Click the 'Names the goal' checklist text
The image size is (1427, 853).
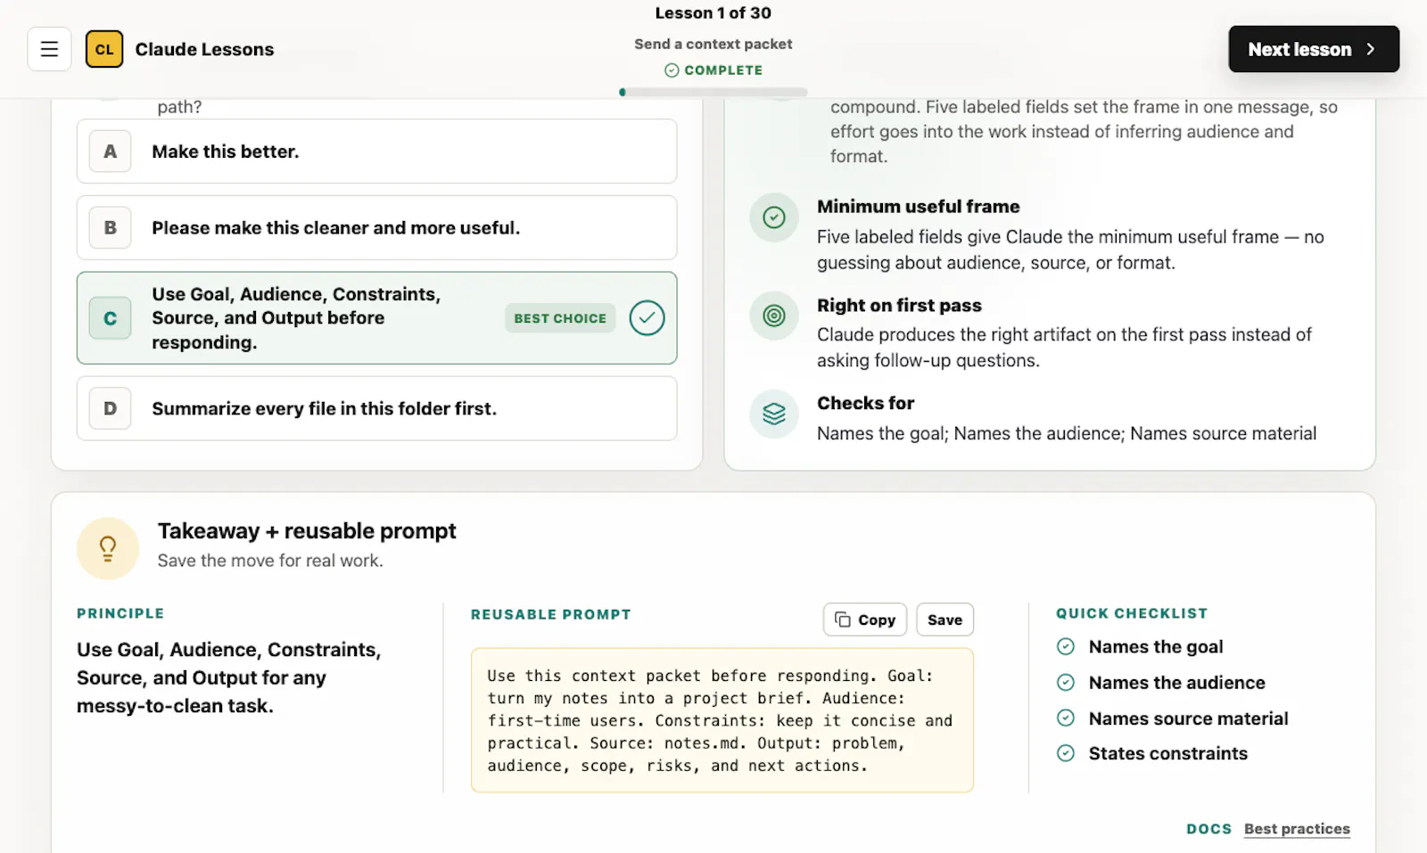pyautogui.click(x=1156, y=647)
